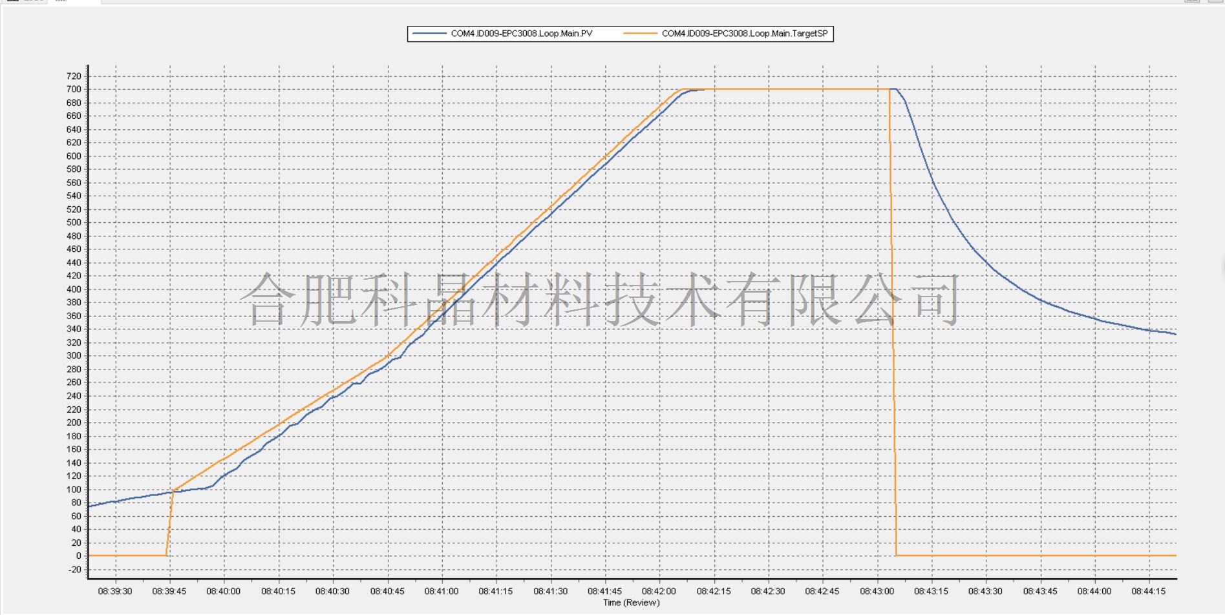Click the Time (Review) axis title
The height and width of the screenshot is (615, 1225).
(631, 603)
